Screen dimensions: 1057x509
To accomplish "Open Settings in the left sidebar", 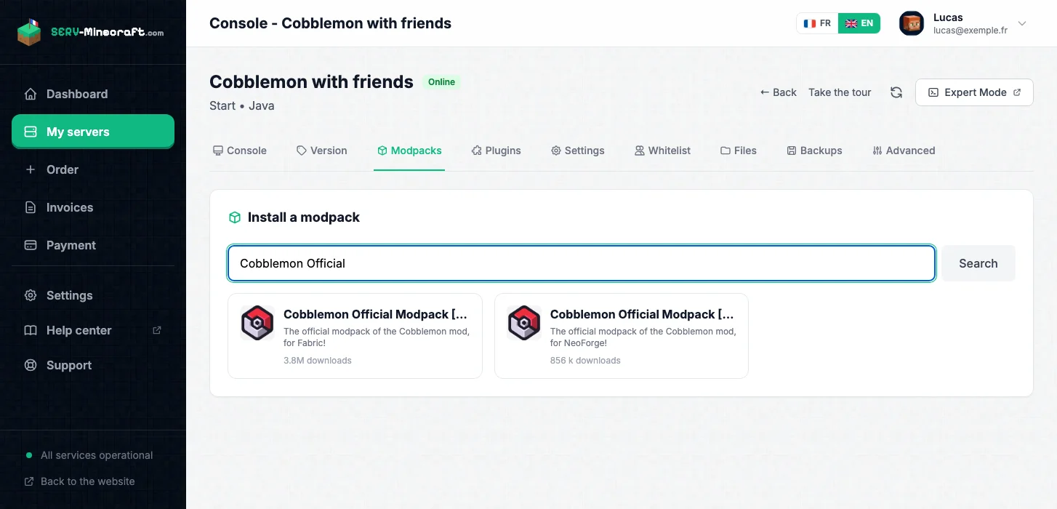I will pyautogui.click(x=93, y=295).
